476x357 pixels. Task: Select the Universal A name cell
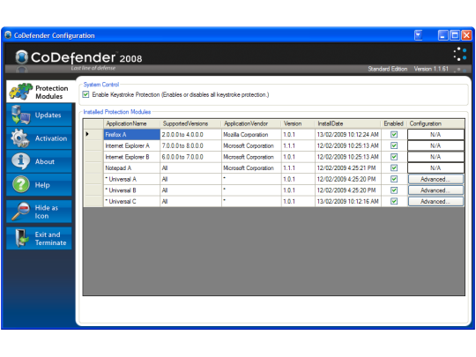[131, 179]
